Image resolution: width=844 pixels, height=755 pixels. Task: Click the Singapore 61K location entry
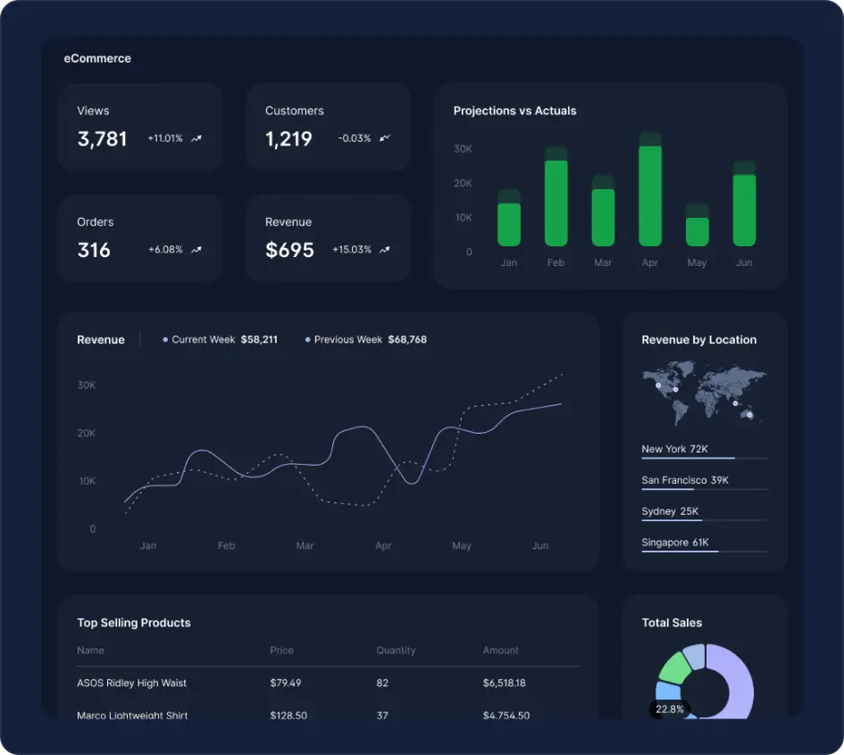point(674,543)
